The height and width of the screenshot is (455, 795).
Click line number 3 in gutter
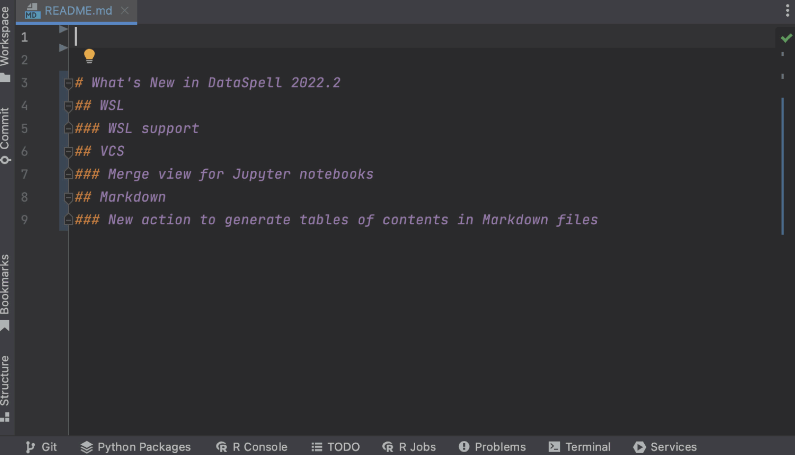pos(25,83)
